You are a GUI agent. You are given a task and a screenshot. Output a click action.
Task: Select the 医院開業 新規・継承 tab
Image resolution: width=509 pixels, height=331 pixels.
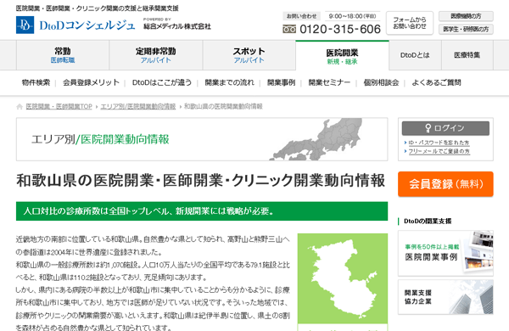342,55
